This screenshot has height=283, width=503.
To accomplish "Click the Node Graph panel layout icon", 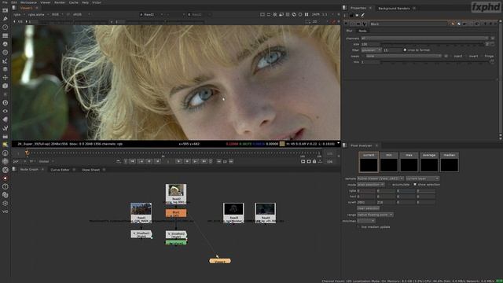I will 14,169.
